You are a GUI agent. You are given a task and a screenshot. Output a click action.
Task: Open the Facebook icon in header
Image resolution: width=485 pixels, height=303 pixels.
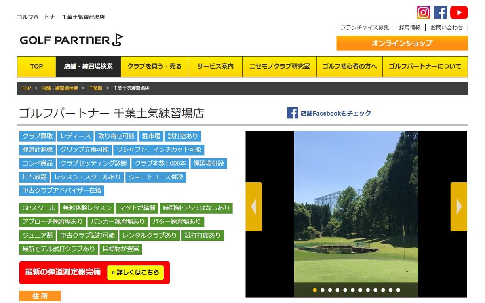point(441,13)
